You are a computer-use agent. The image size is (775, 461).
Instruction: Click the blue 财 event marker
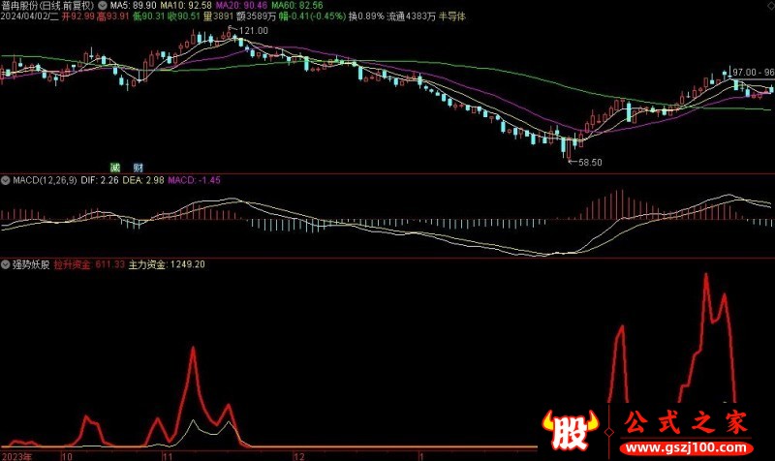coord(139,167)
